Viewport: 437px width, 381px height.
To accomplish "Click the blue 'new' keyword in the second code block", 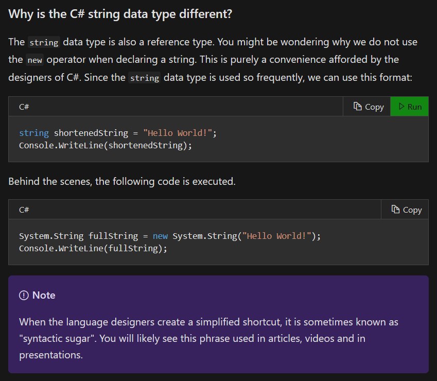I will [160, 236].
